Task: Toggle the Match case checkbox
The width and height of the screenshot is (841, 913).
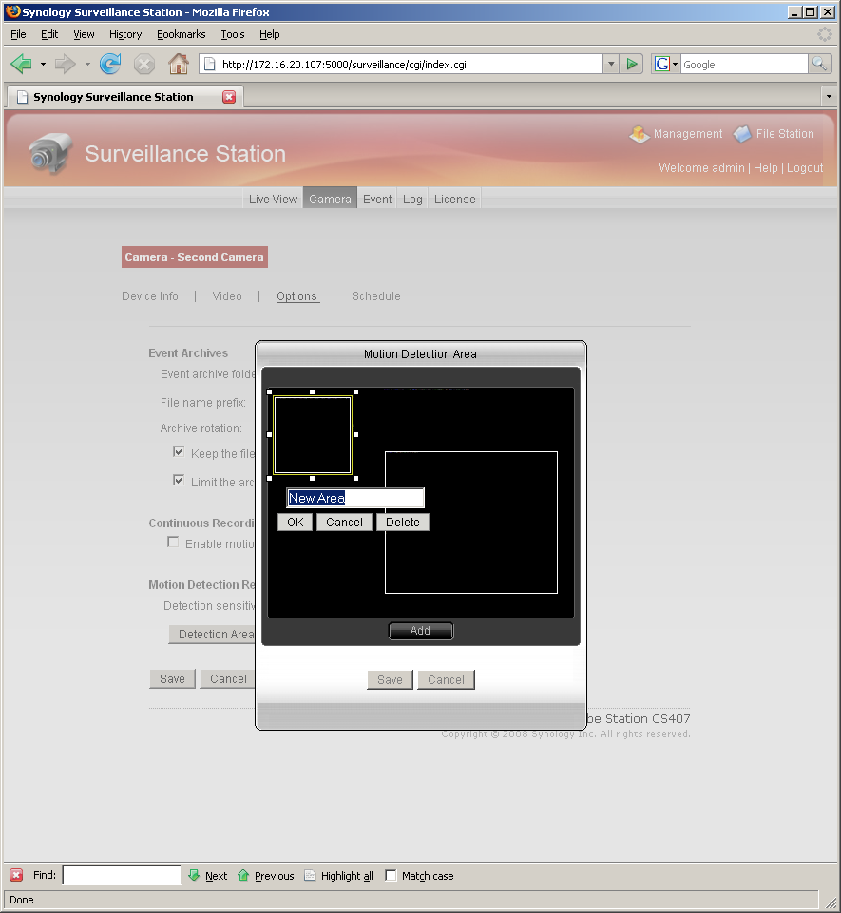Action: [391, 875]
